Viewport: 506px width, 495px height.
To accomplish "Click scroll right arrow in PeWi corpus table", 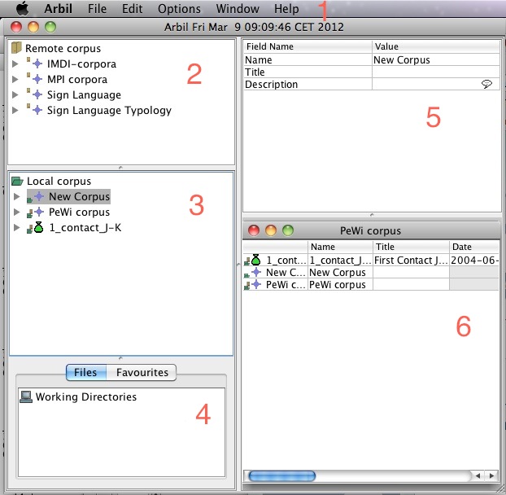I will (x=491, y=475).
